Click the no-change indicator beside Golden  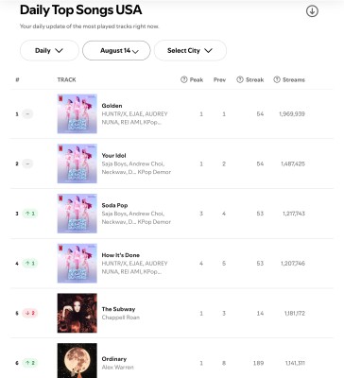27,114
